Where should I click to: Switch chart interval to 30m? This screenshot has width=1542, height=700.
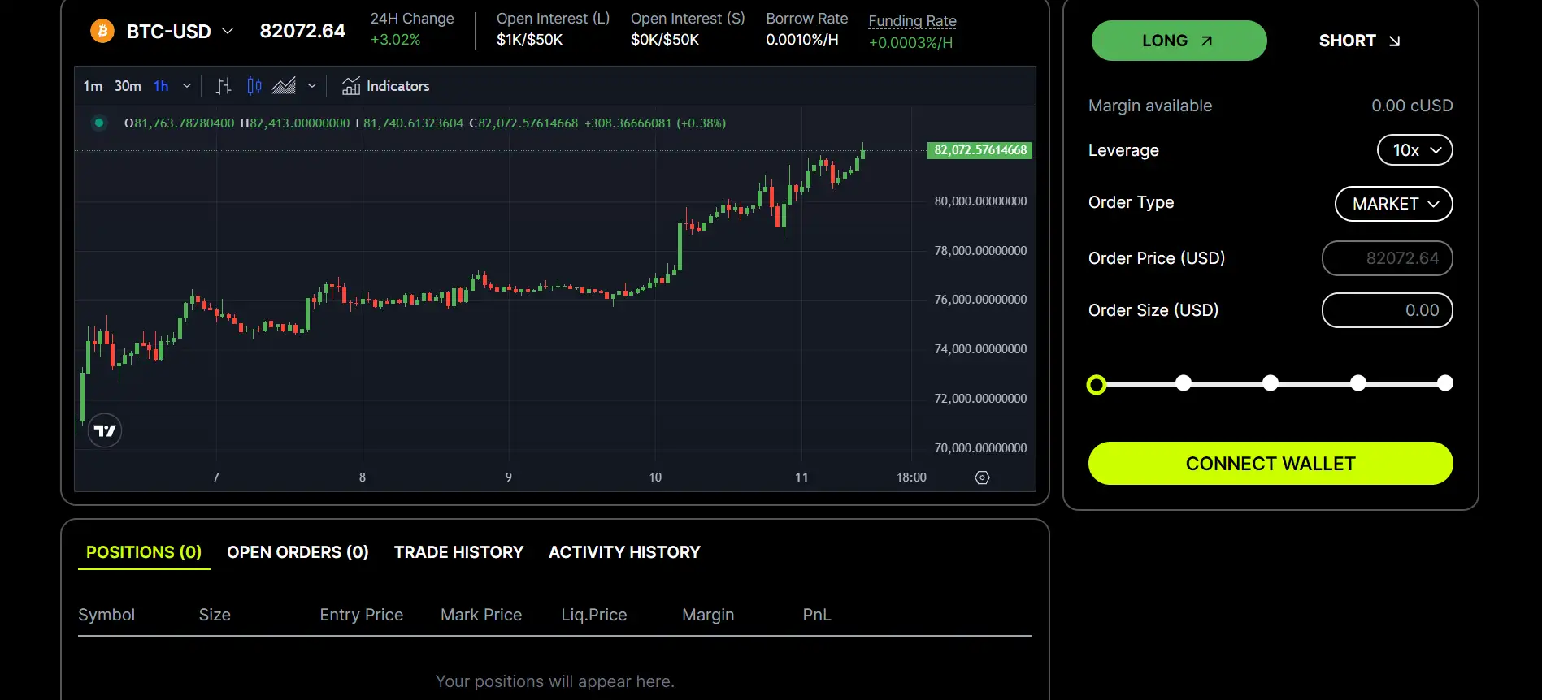point(128,86)
